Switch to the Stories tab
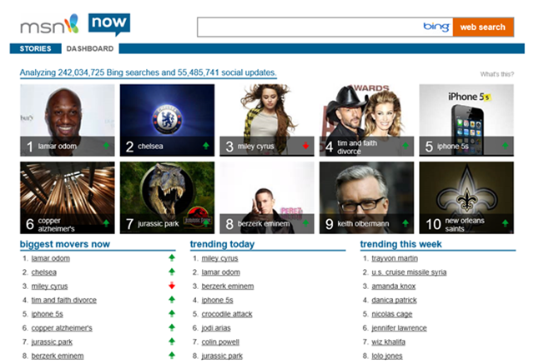 pyautogui.click(x=35, y=48)
